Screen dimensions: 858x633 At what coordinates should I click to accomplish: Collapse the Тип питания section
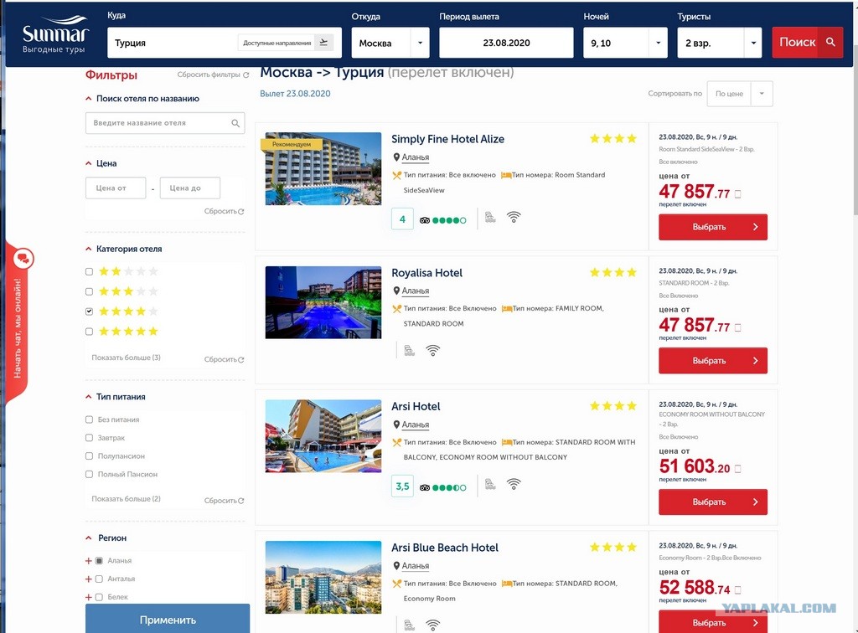coord(89,397)
